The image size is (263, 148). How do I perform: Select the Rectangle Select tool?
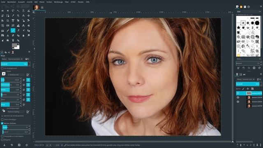[x=2, y=11]
